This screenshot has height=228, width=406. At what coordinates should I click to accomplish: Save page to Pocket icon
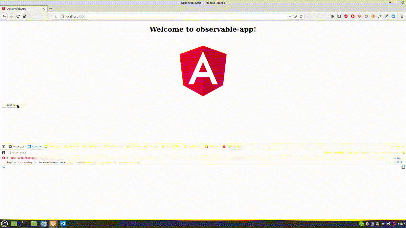(x=295, y=16)
